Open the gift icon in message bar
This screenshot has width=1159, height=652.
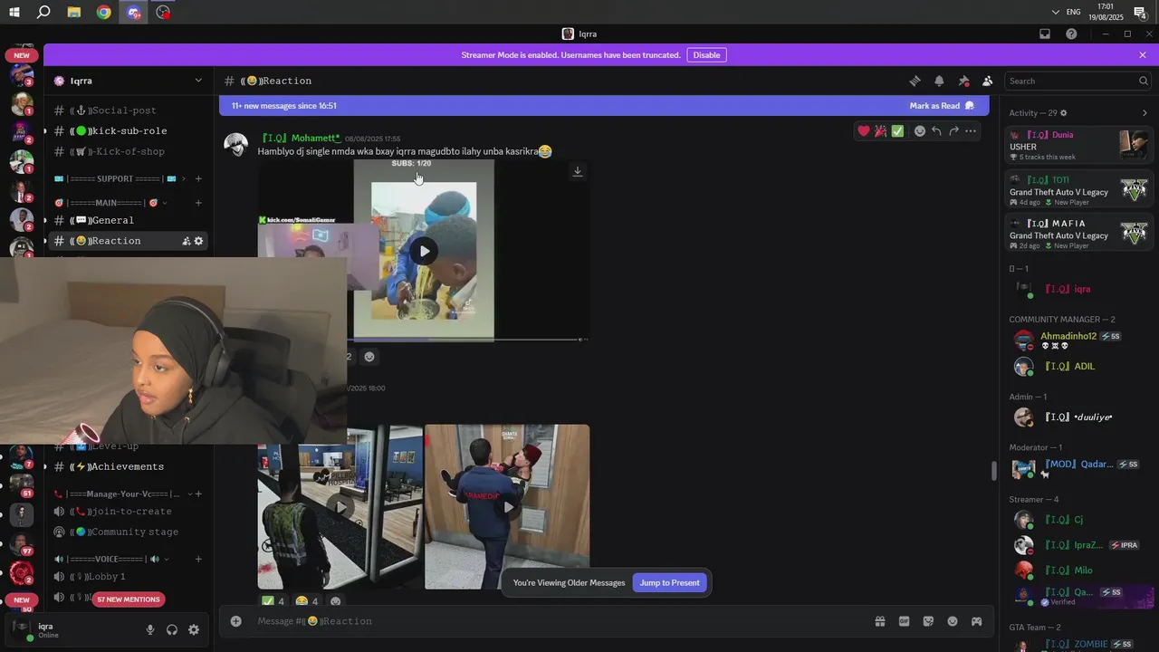click(x=879, y=621)
